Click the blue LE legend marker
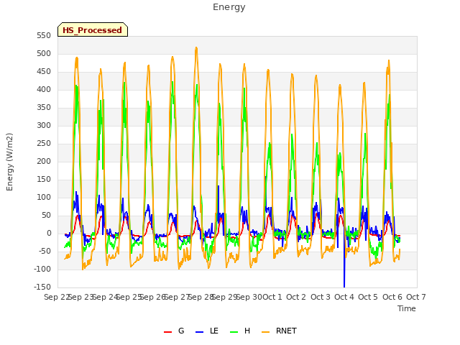The height and width of the screenshot is (345, 460). click(x=199, y=332)
